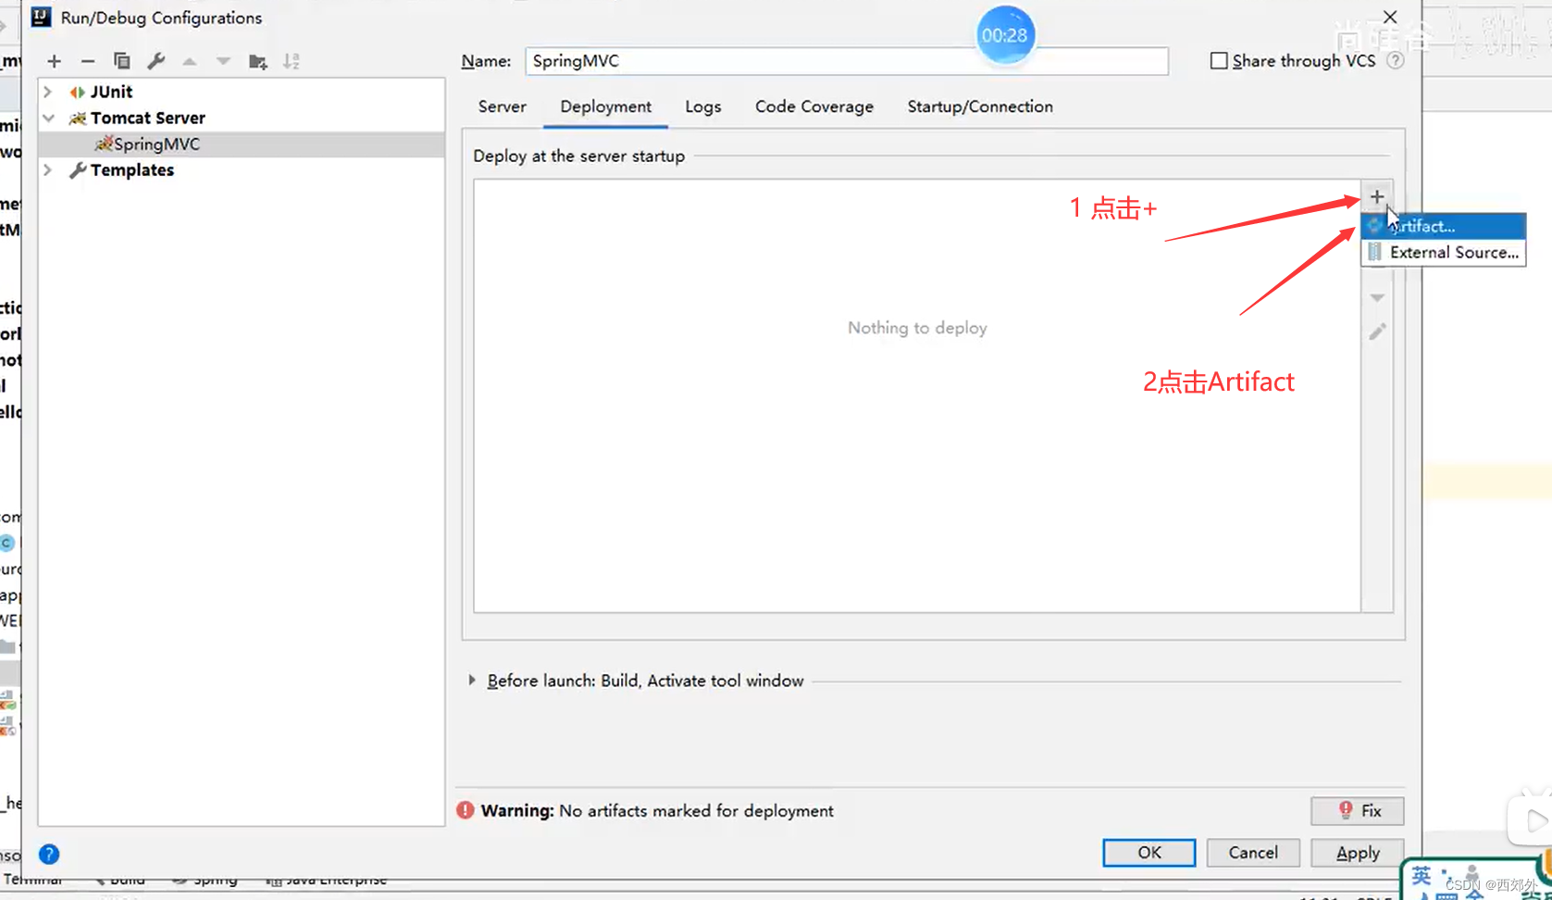Collapse the Tomcat Server node
Screen dimensions: 1552x900
(x=48, y=118)
